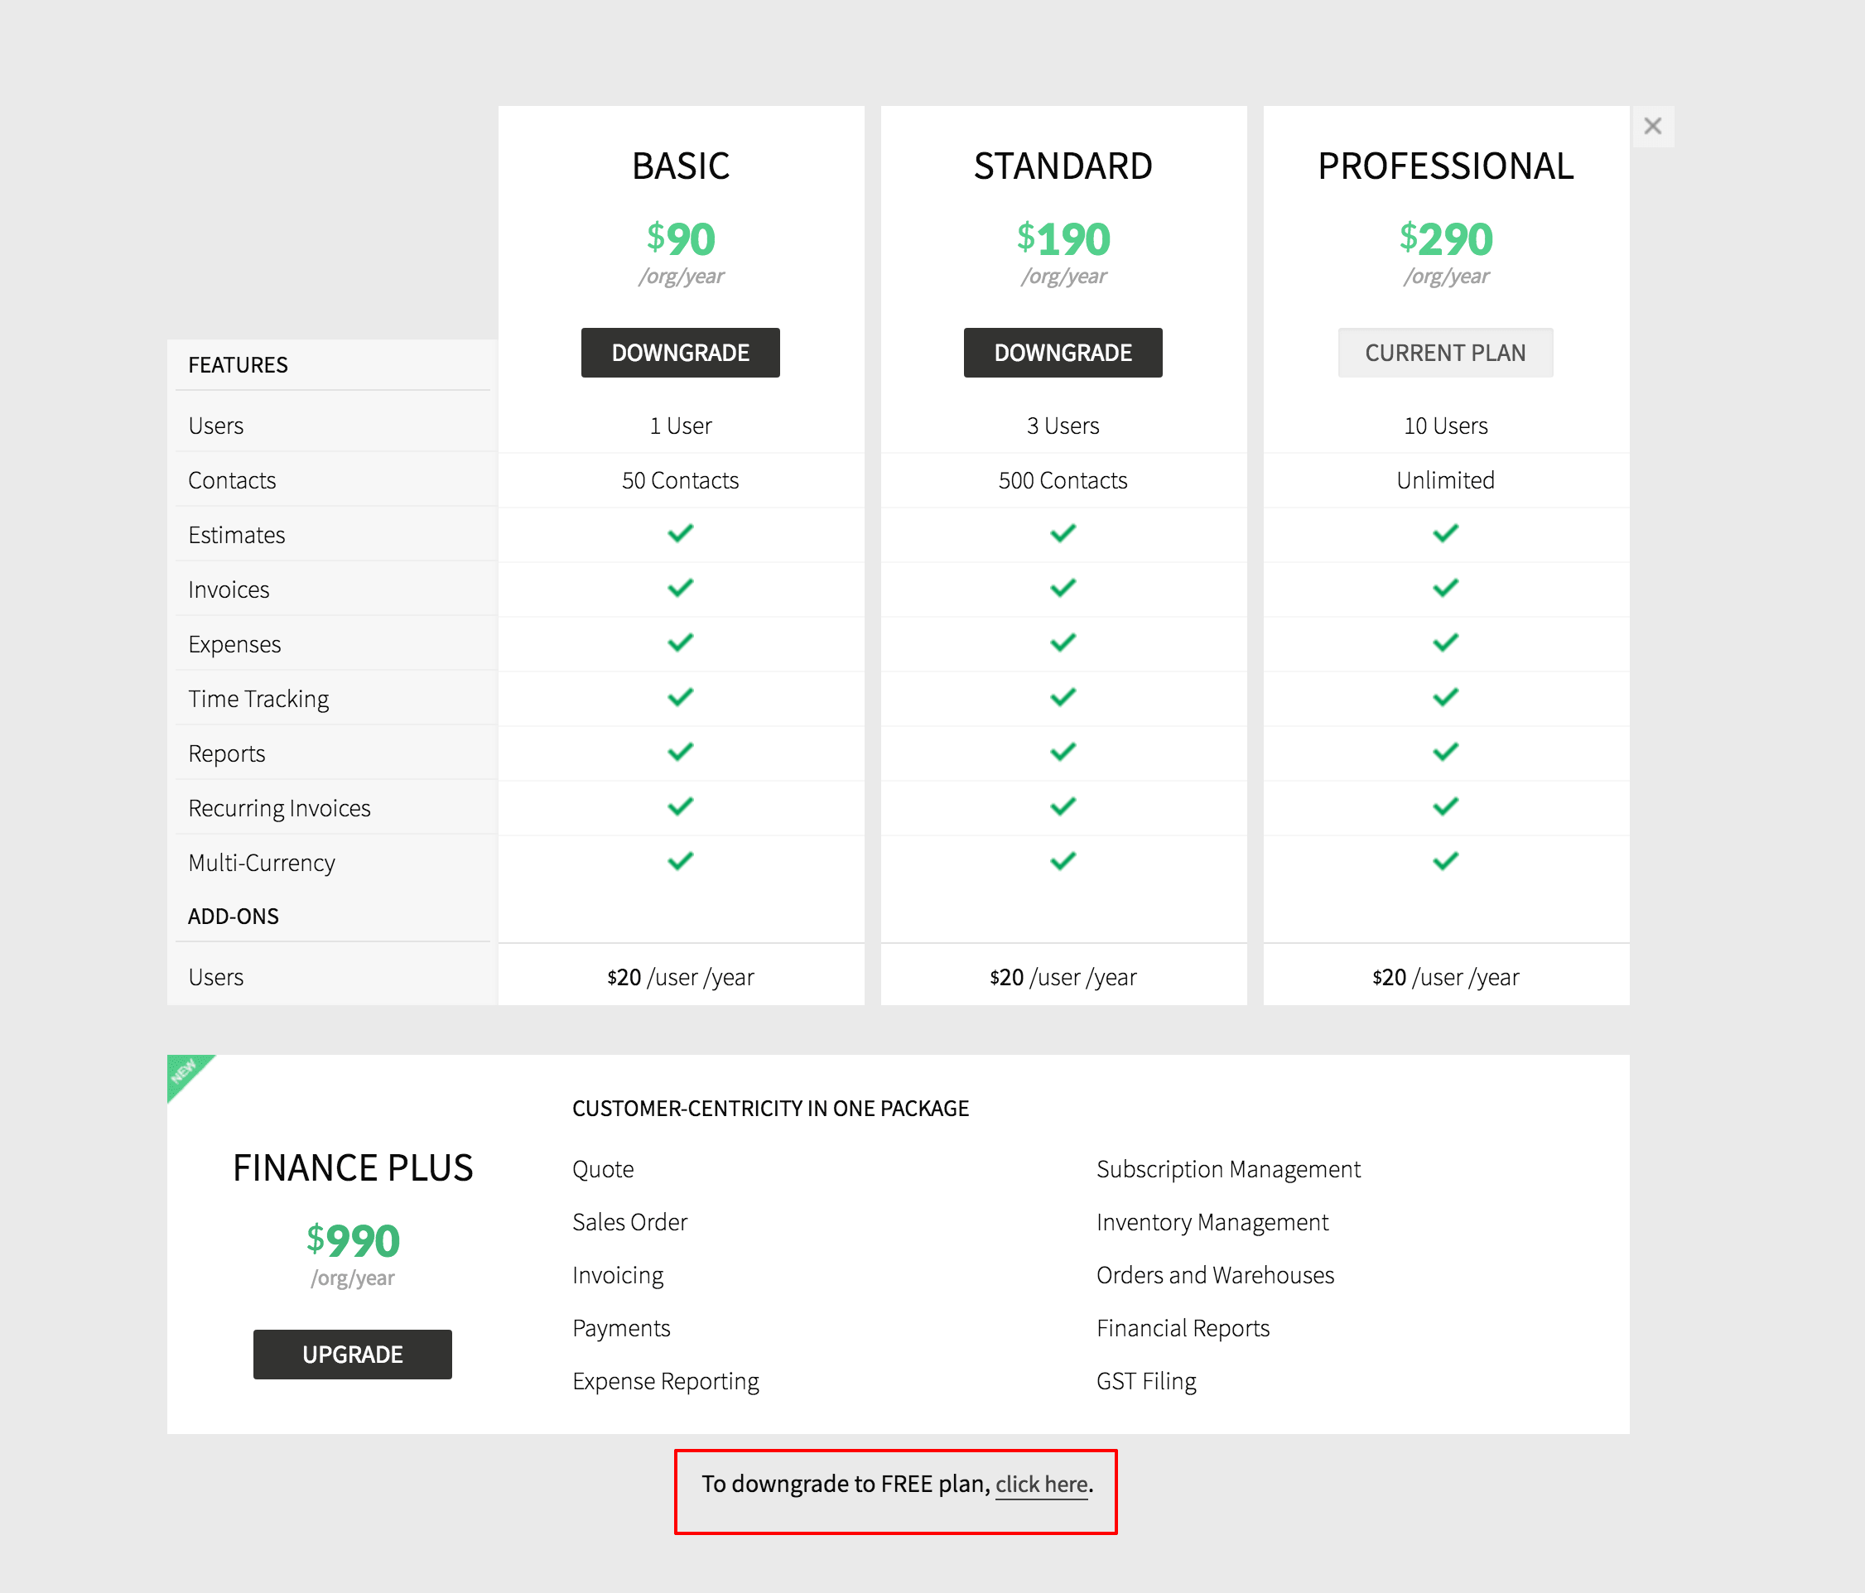Click the NEW ribbon badge on Finance Plus

(185, 1071)
